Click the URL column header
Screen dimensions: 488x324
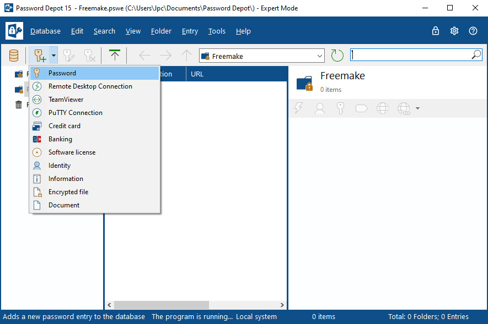pyautogui.click(x=237, y=74)
